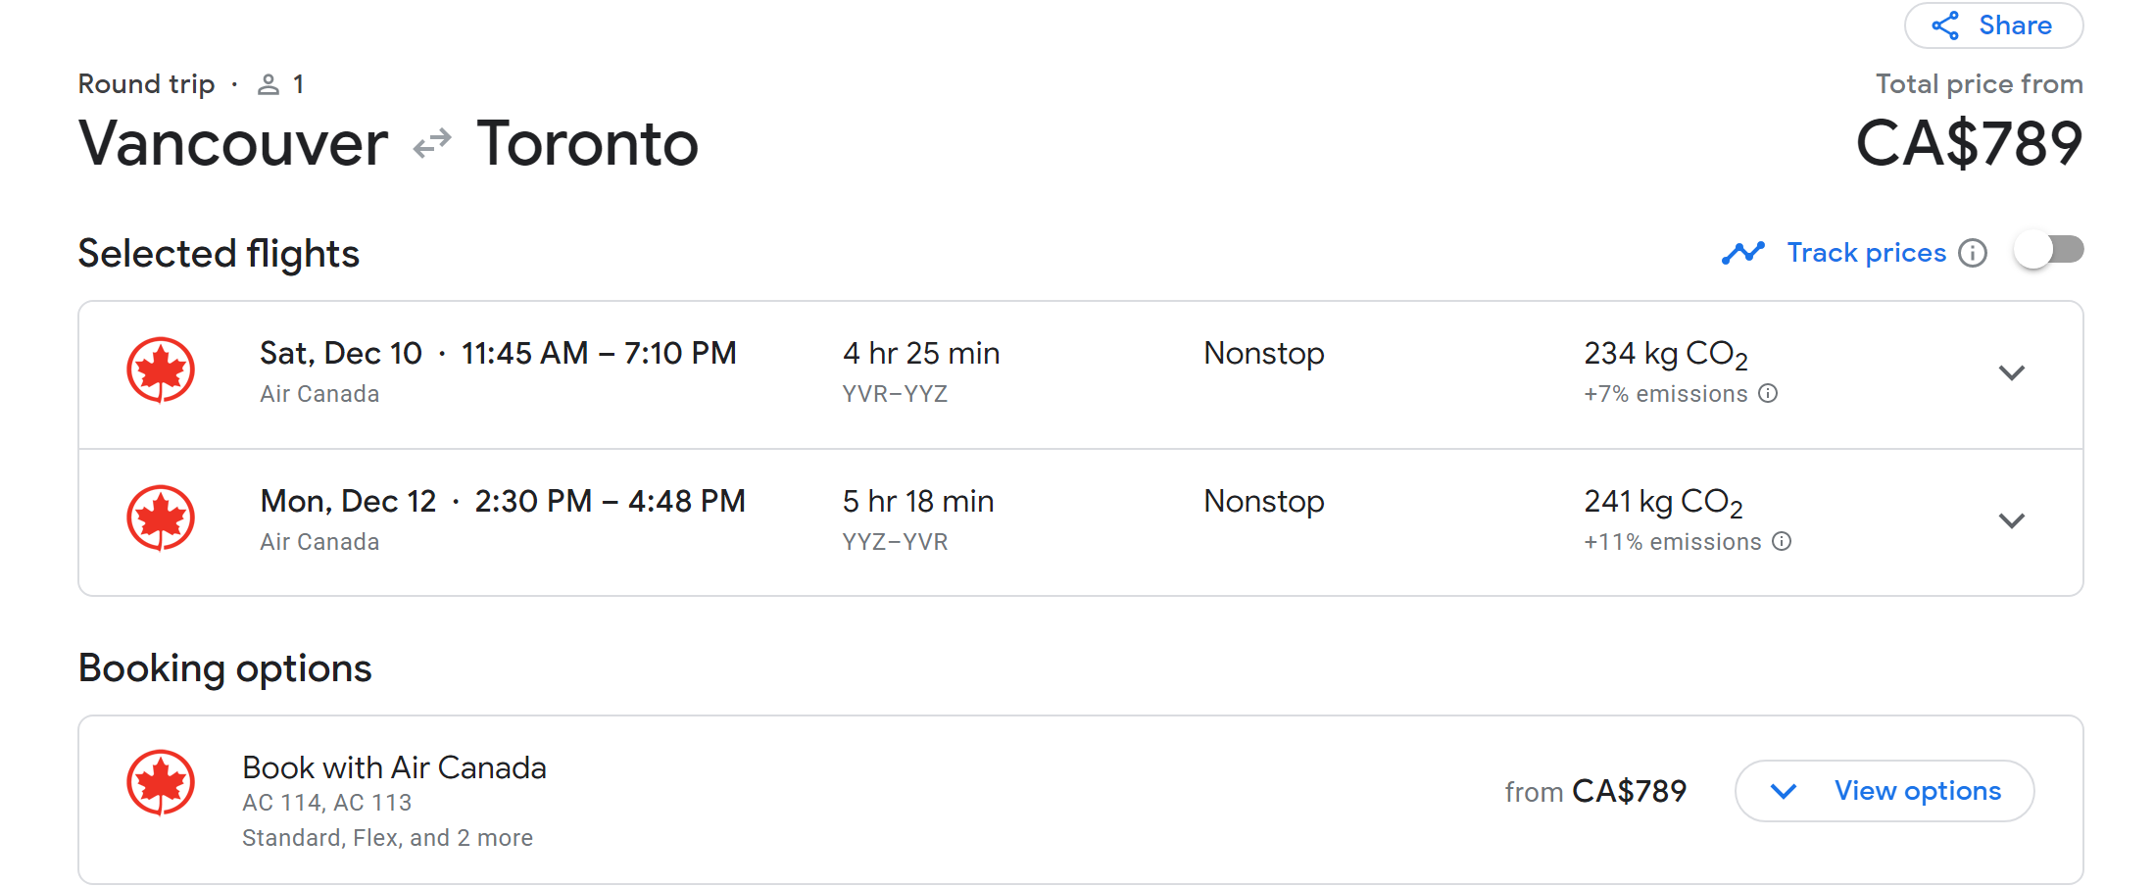This screenshot has height=888, width=2154.
Task: Click the Mon, Dec 12 flight time
Action: (x=610, y=502)
